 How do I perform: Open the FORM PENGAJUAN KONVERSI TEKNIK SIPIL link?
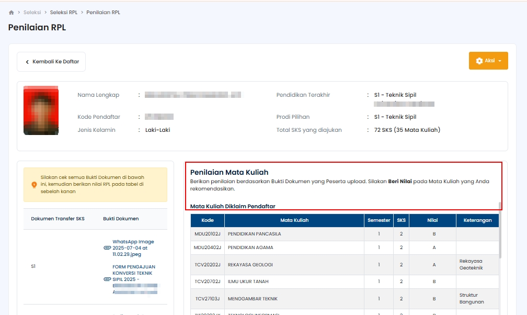(x=134, y=273)
